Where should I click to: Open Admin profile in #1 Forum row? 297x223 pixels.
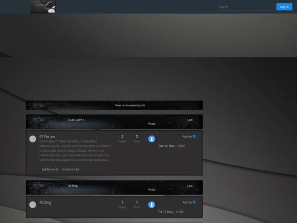click(187, 137)
